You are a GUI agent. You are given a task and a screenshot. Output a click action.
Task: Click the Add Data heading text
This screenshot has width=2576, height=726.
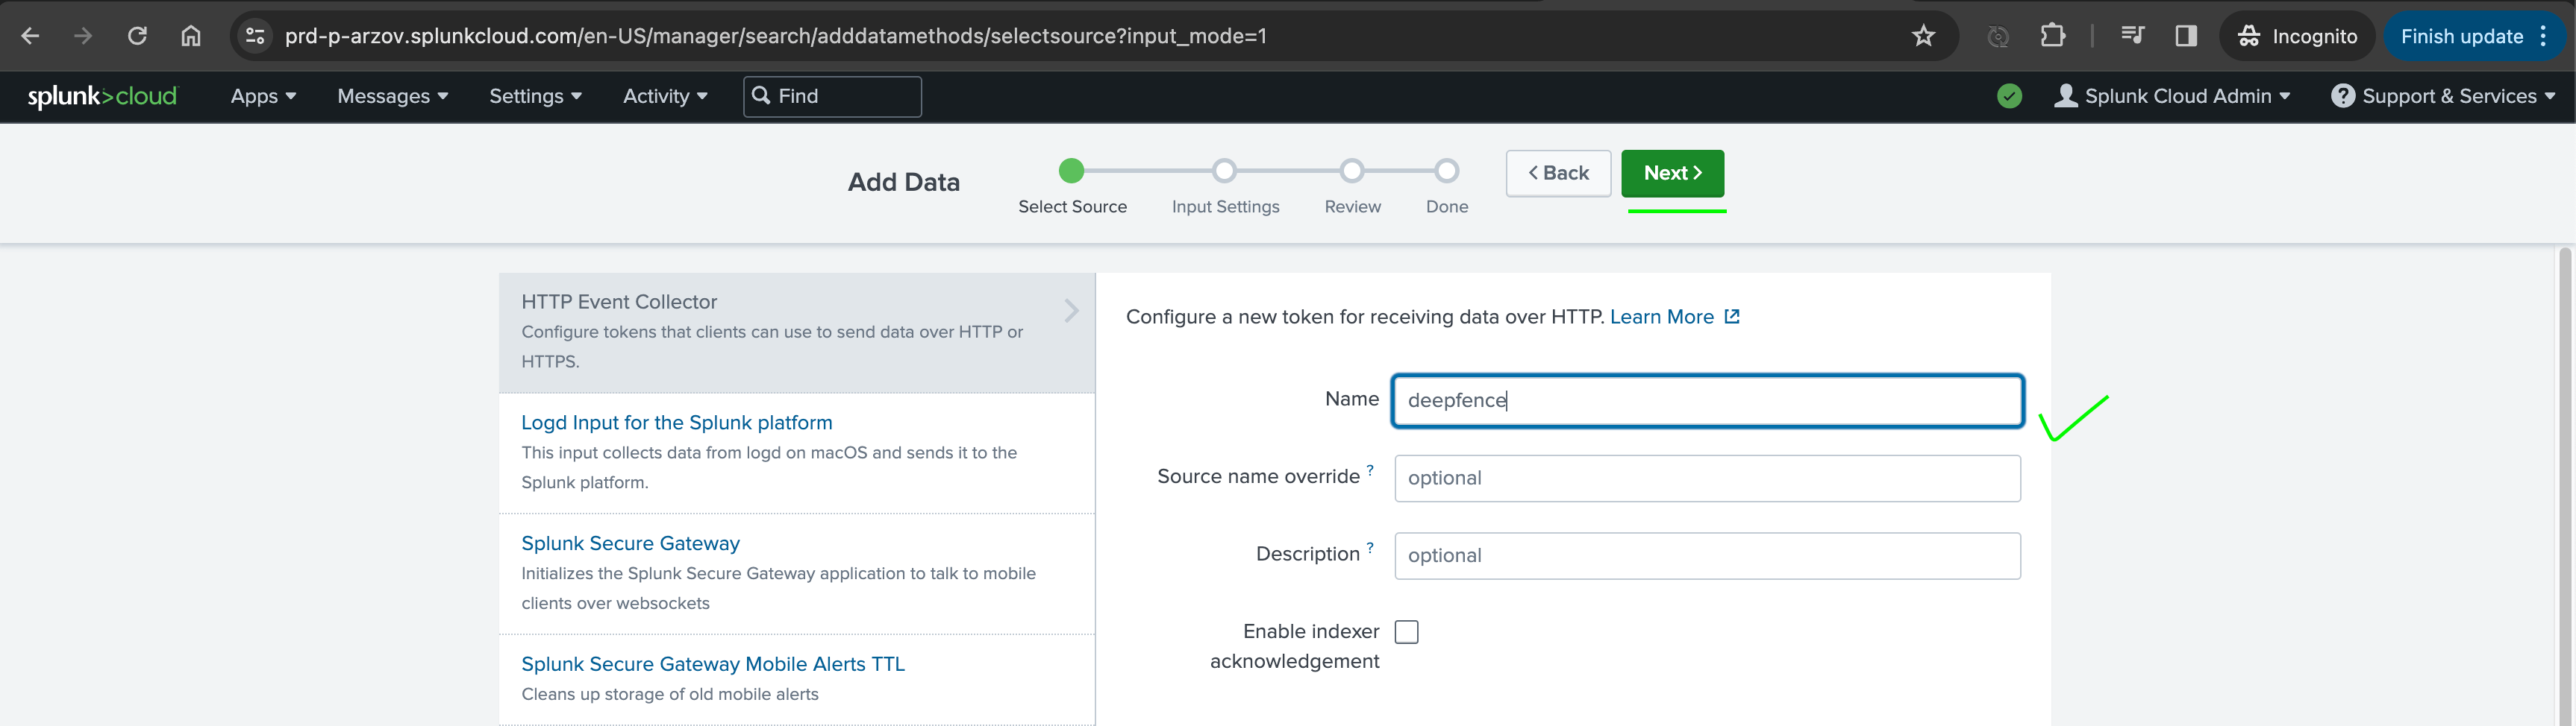click(x=903, y=183)
